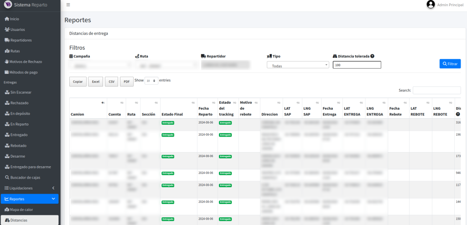The width and height of the screenshot is (467, 225).
Task: Click the Entregado para desarme icon
Action: 7,167
